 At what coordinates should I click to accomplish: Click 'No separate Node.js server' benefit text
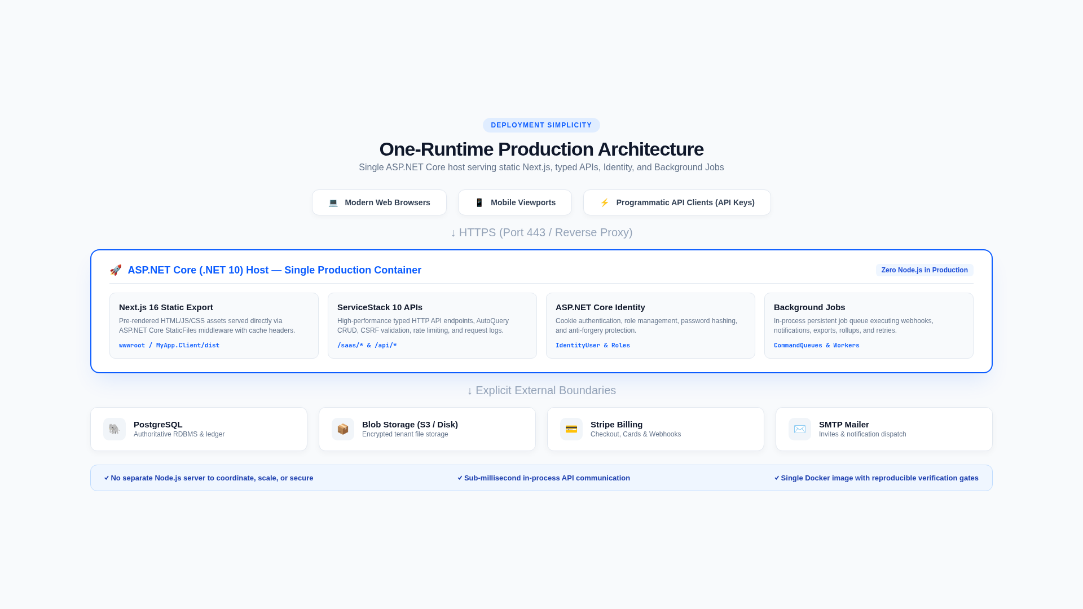[209, 478]
